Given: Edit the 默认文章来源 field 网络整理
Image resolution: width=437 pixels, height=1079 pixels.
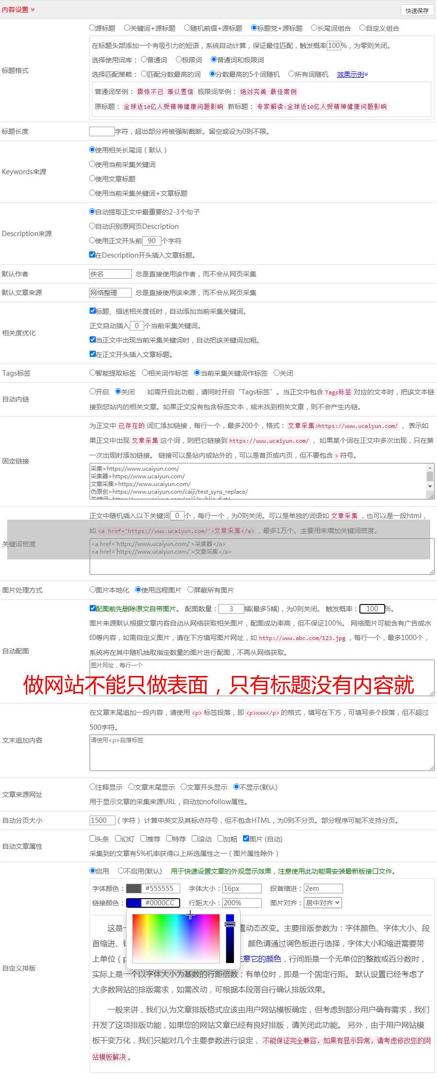Looking at the screenshot, I should tap(110, 293).
